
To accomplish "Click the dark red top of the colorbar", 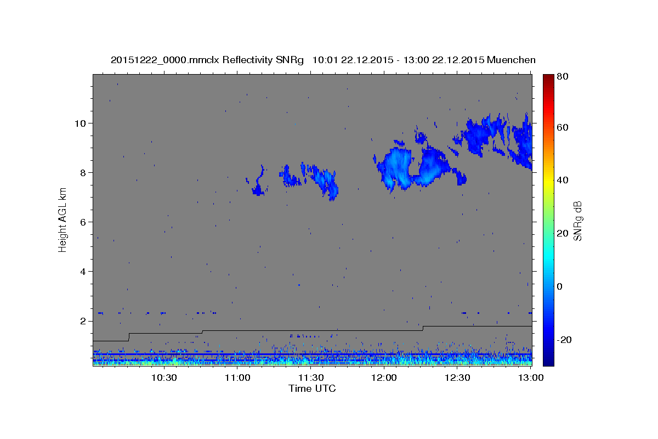I will [x=548, y=78].
